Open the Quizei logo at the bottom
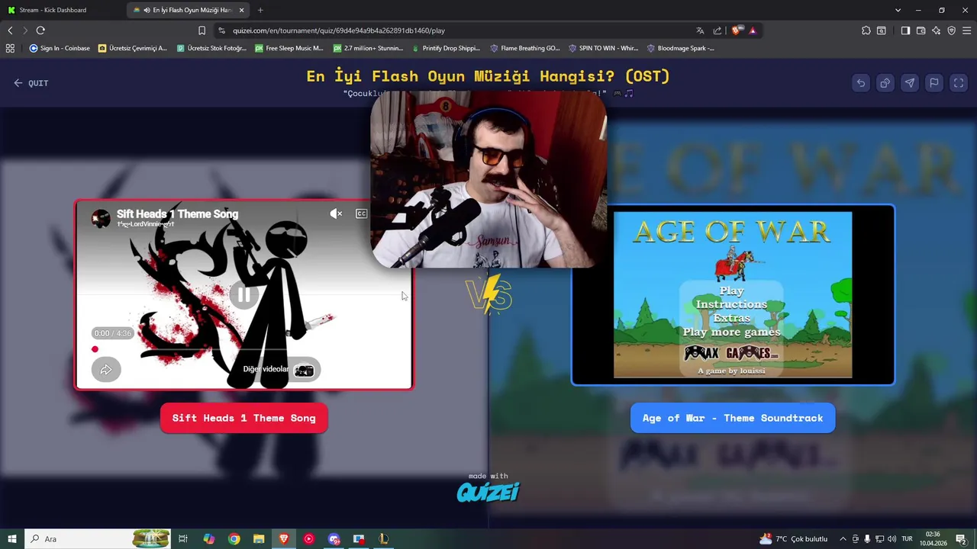This screenshot has width=977, height=549. click(488, 492)
